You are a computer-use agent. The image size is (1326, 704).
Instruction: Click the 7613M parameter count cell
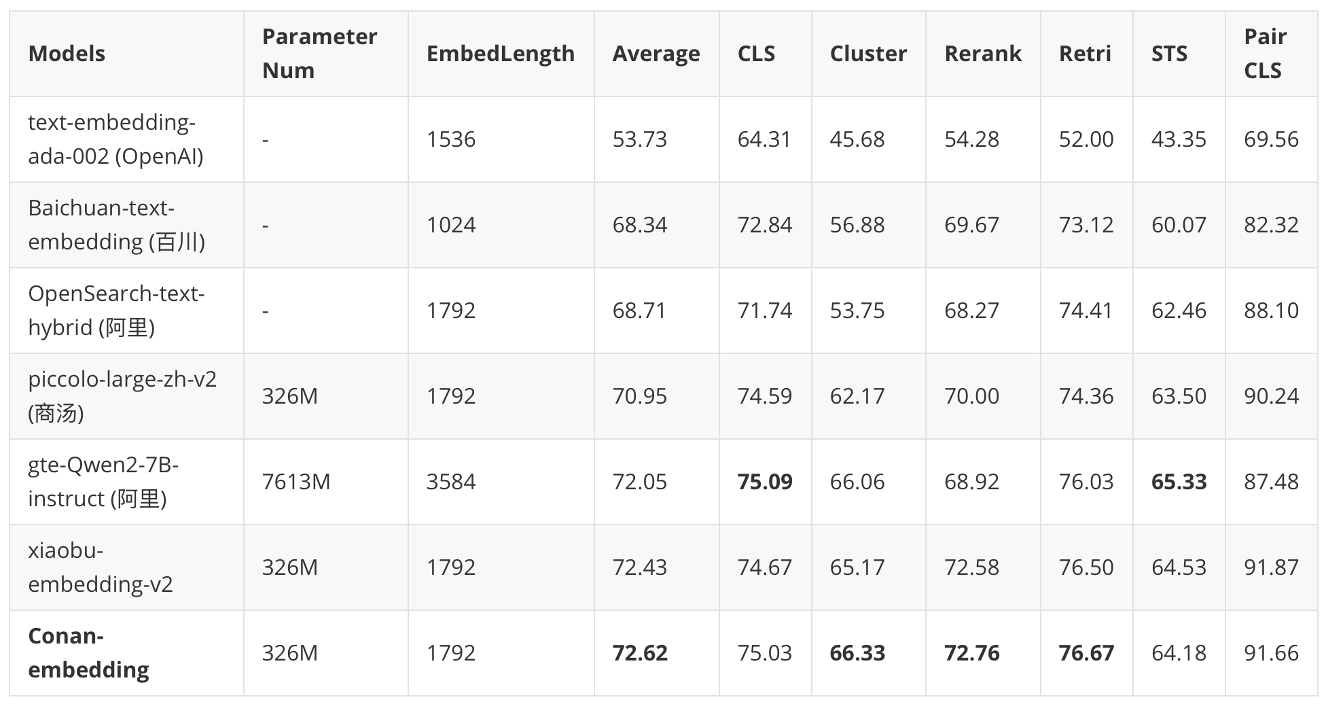tap(296, 482)
